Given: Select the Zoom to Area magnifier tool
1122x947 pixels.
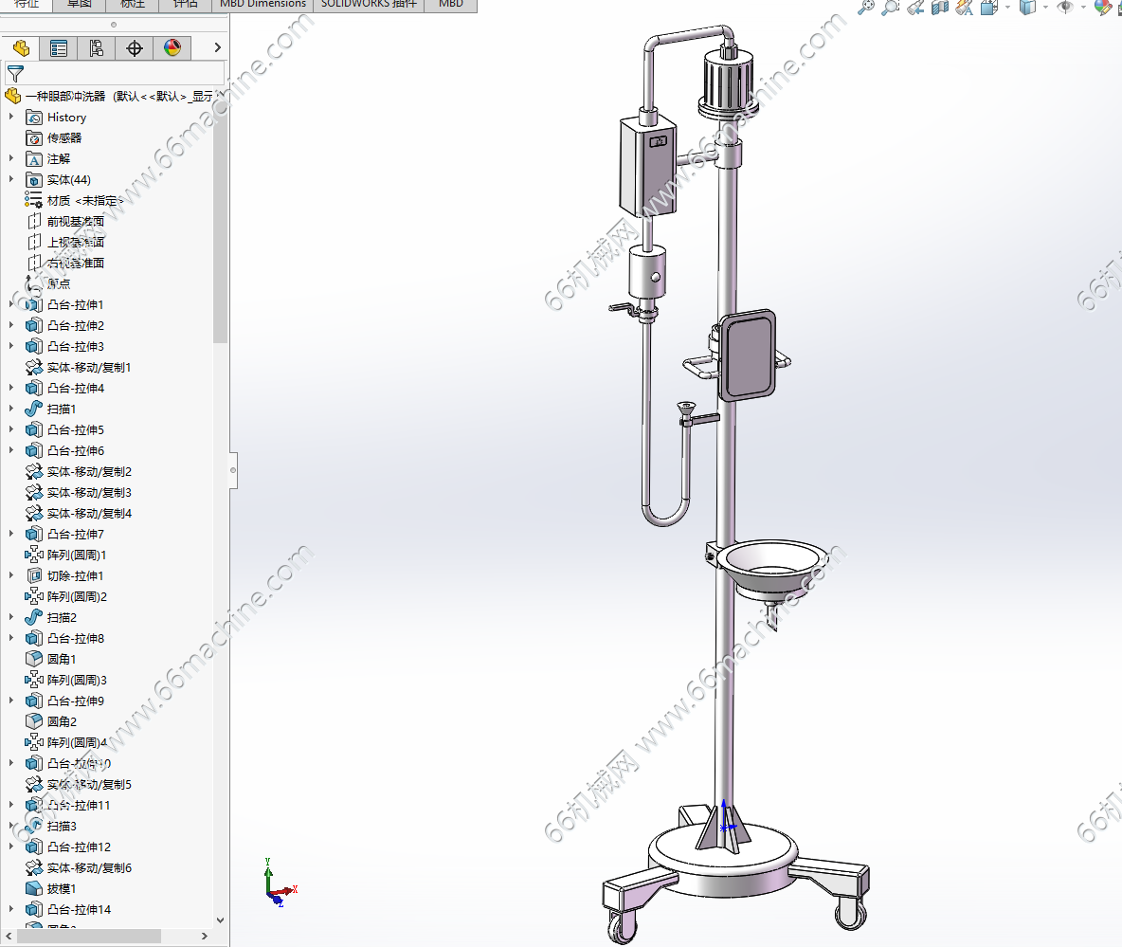Looking at the screenshot, I should pos(890,8).
